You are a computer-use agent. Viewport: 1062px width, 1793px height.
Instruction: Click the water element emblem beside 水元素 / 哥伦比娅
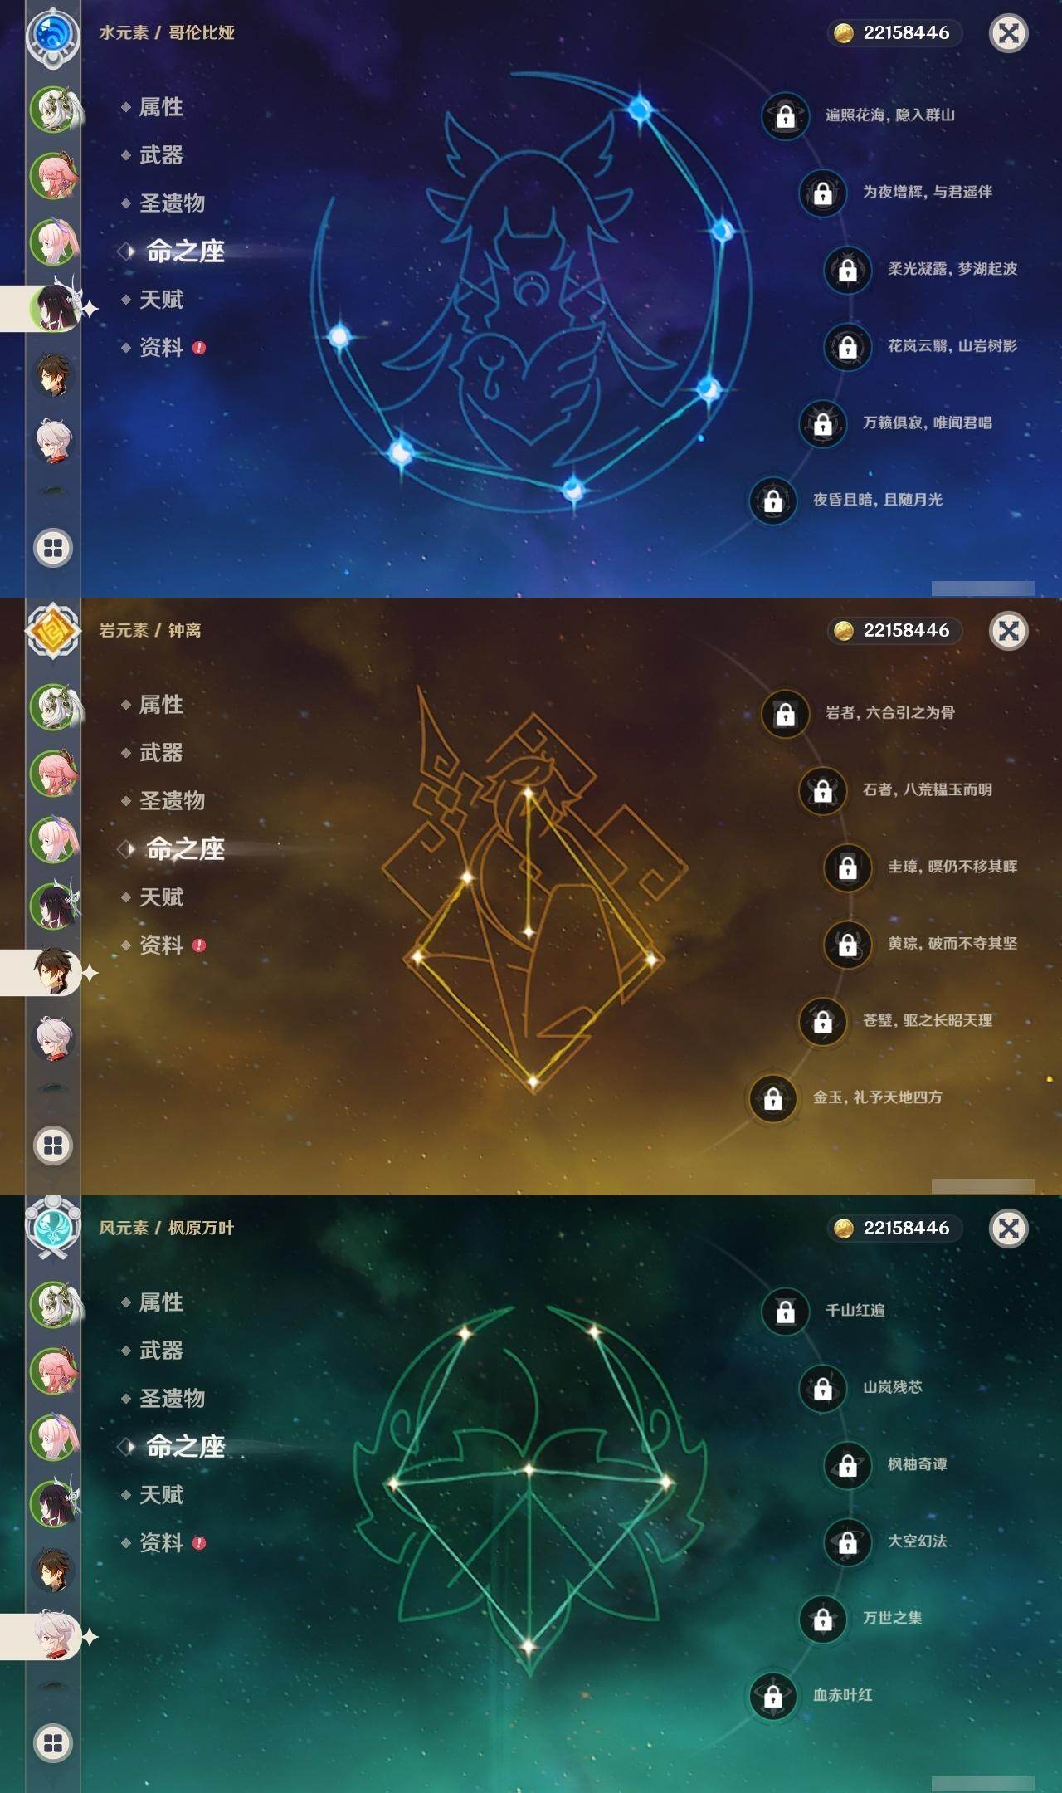(53, 35)
